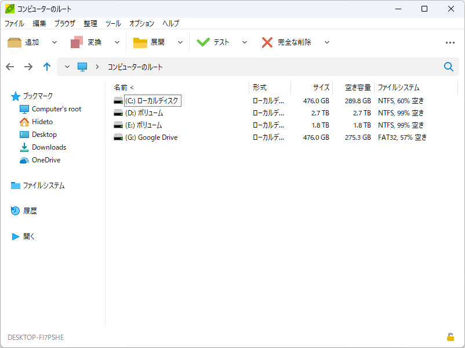
Task: Open search via the magnifier icon
Action: 448,67
